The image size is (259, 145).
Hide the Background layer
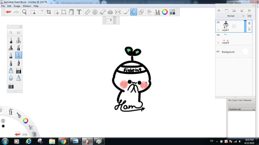[218, 52]
